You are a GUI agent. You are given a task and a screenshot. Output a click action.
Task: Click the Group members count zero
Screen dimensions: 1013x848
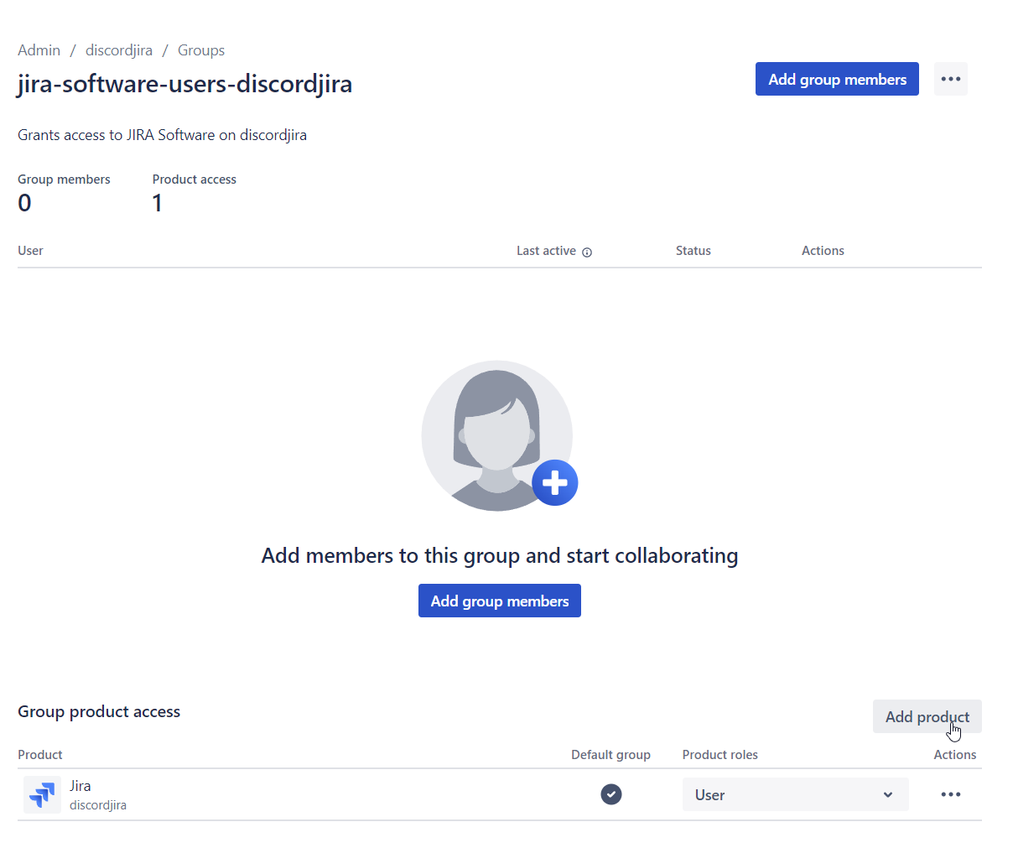click(x=24, y=202)
